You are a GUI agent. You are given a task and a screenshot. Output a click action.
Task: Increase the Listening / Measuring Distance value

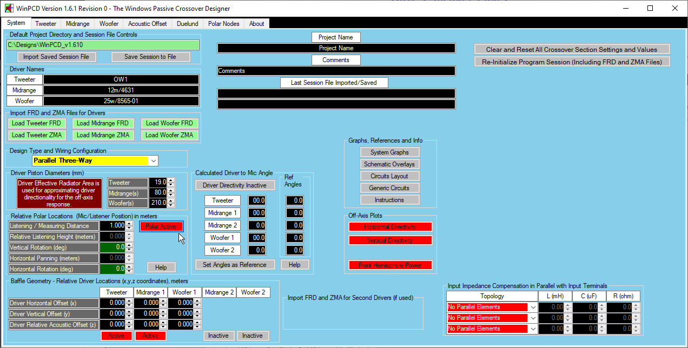pyautogui.click(x=129, y=224)
